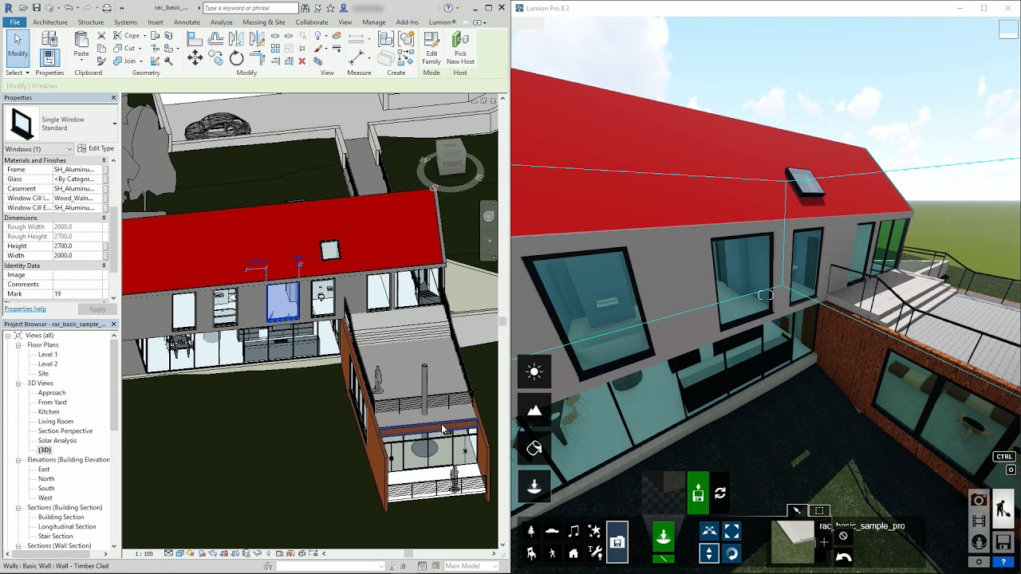Viewport: 1021px width, 574px height.
Task: Select the tree placement category in Lumion
Action: [531, 530]
